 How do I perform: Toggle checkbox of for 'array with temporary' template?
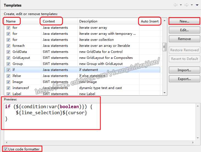pos(8,34)
